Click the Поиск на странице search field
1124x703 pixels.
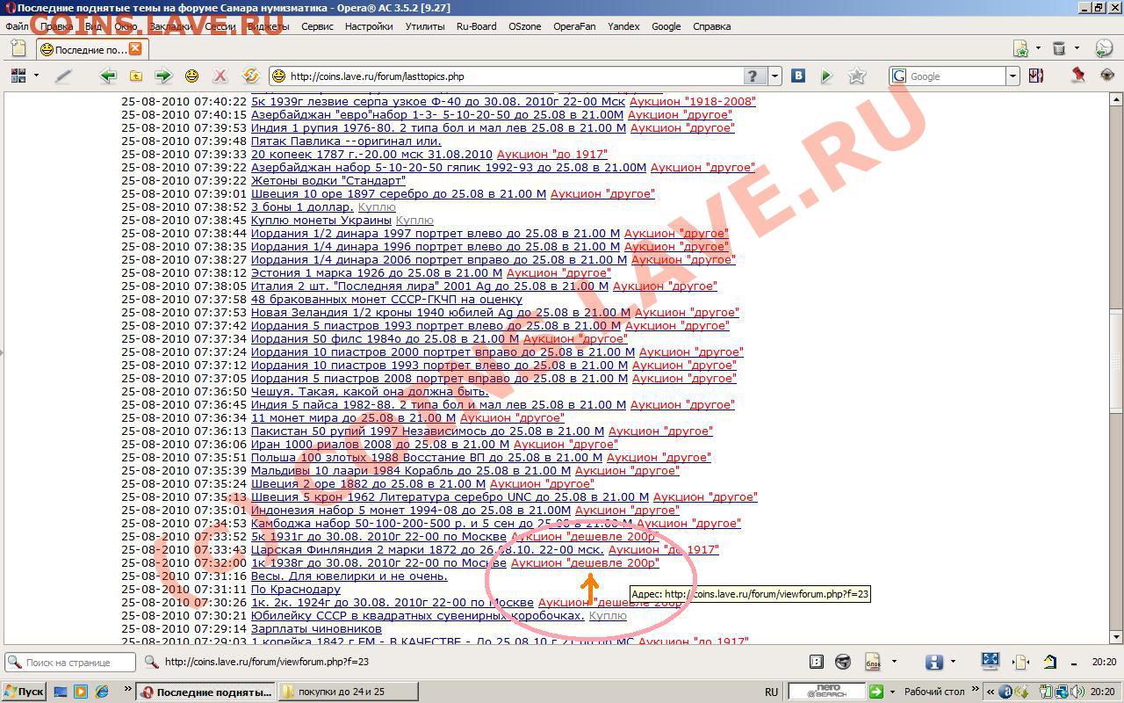77,663
